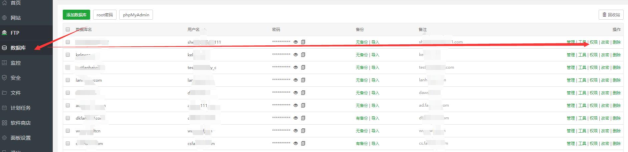This screenshot has height=152, width=628.
Task: Tick the select-all checkbox in table header
Action: pyautogui.click(x=68, y=29)
